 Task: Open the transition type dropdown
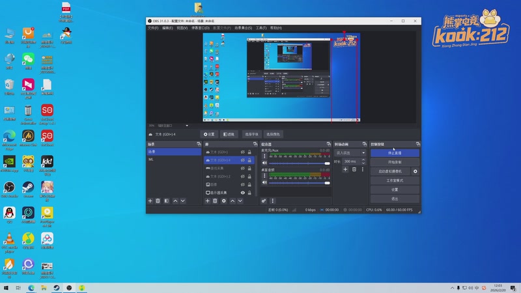[350, 153]
